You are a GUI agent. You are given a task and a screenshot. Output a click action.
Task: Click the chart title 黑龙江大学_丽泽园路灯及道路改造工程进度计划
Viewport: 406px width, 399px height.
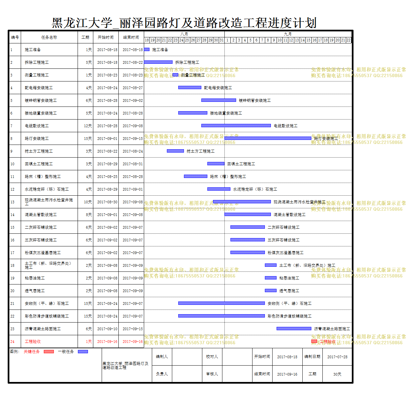coord(184,23)
